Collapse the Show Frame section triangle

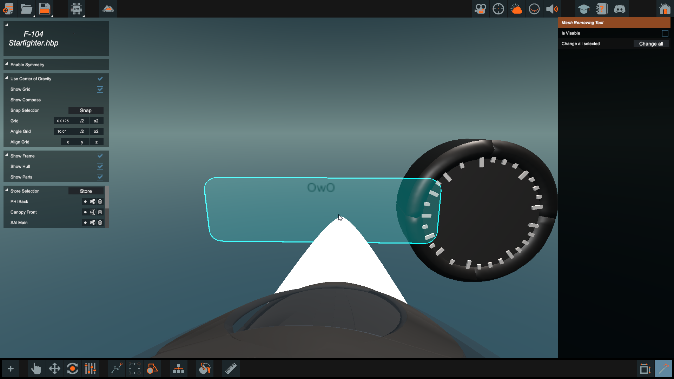pos(7,155)
